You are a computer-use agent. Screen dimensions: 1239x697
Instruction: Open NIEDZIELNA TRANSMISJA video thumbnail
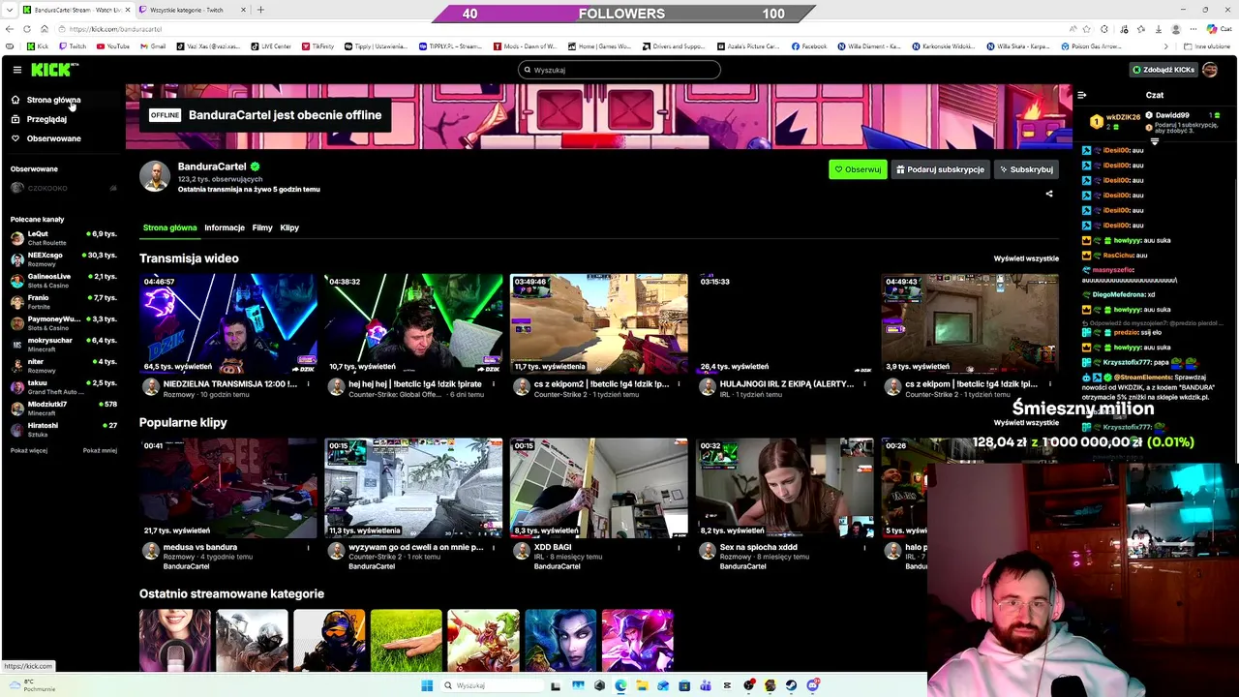tap(228, 323)
